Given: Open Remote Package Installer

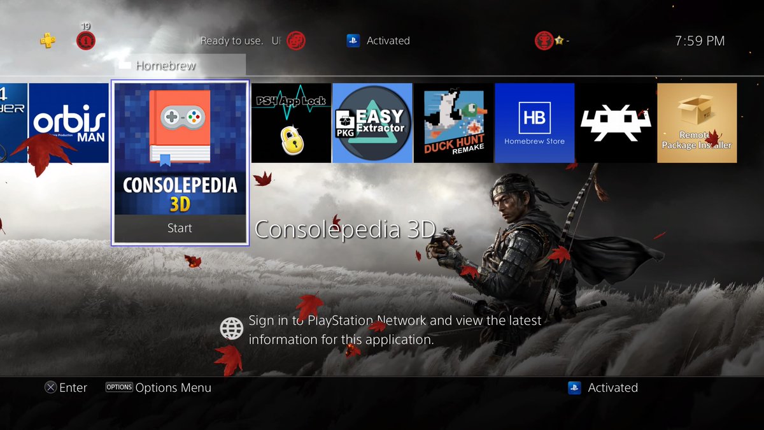Looking at the screenshot, I should (x=697, y=123).
